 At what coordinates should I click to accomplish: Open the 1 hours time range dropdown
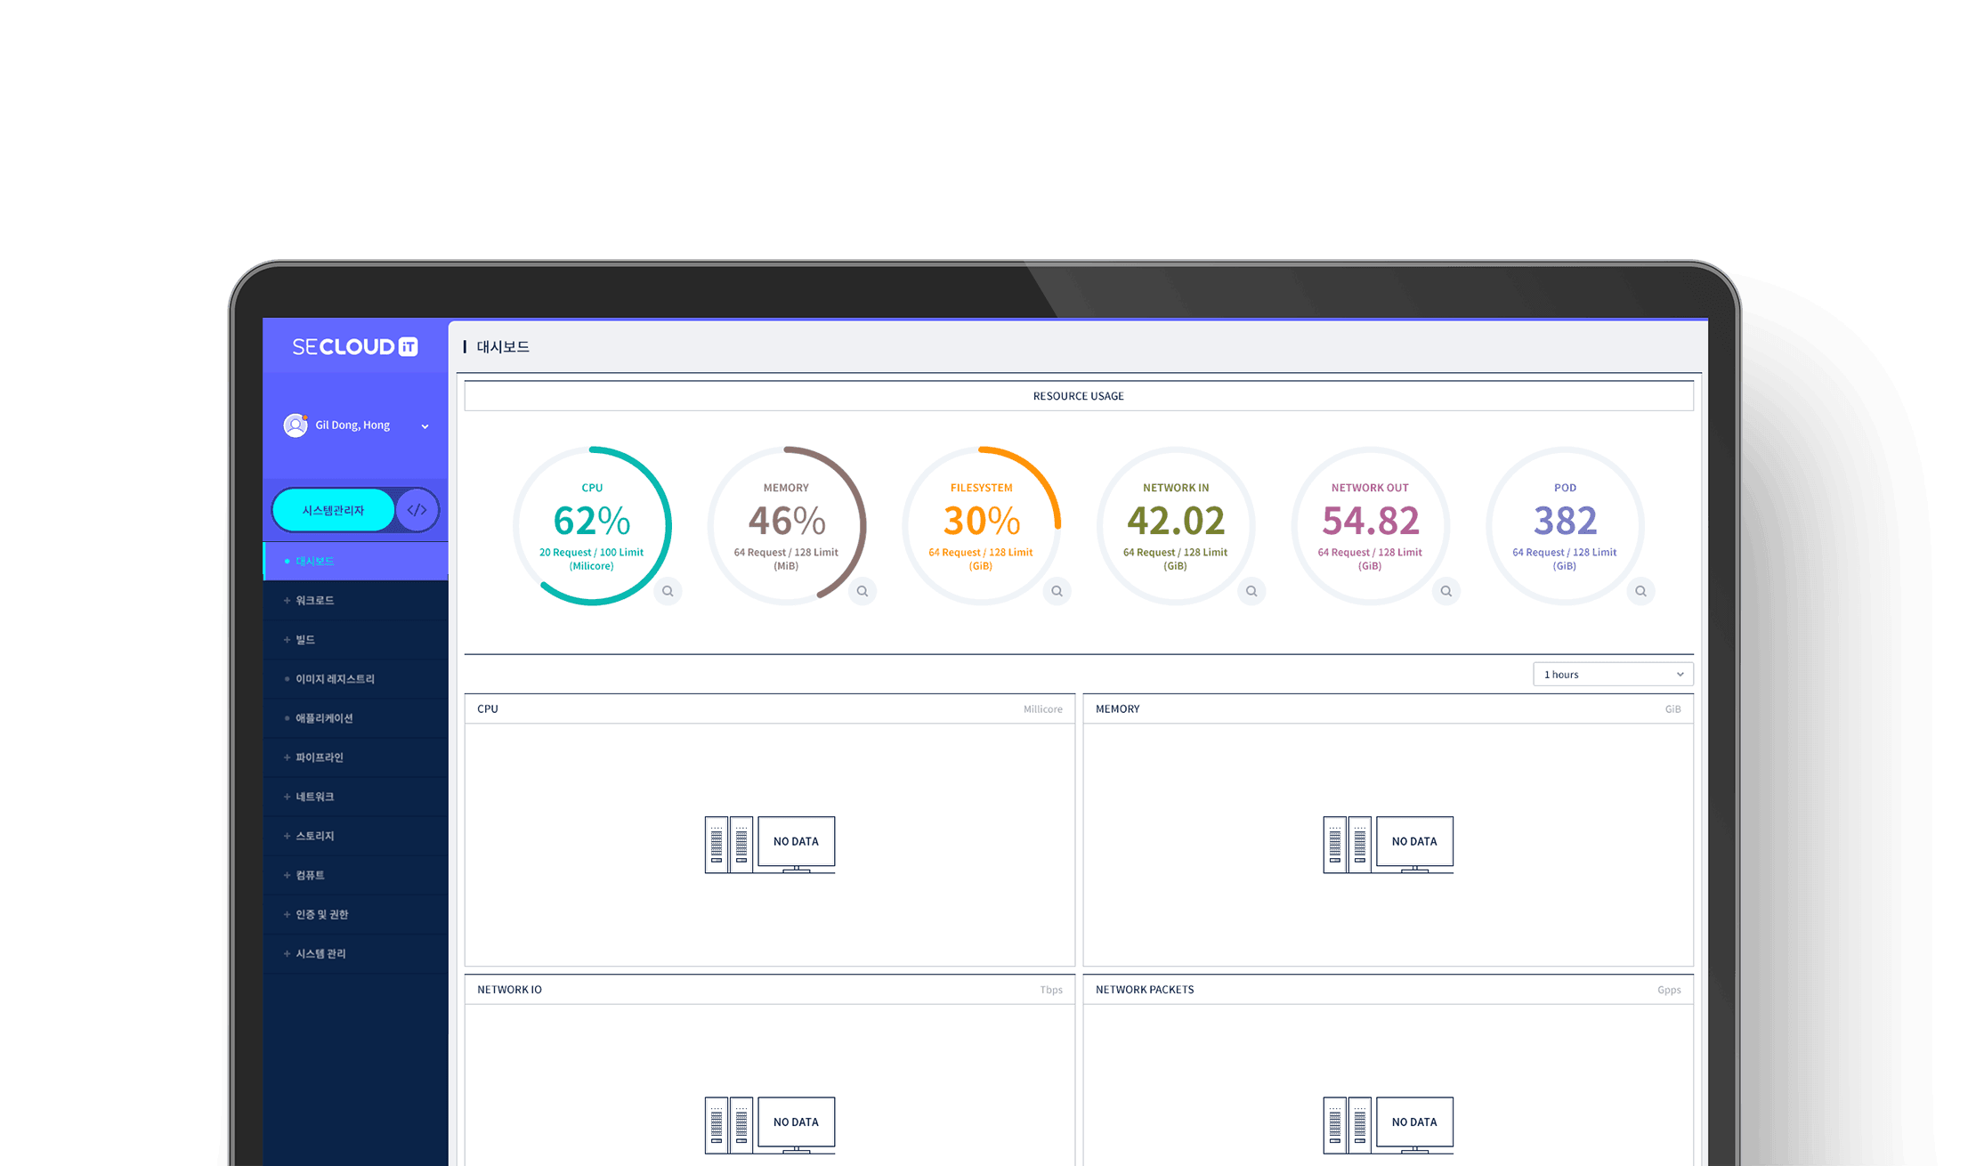coord(1613,675)
